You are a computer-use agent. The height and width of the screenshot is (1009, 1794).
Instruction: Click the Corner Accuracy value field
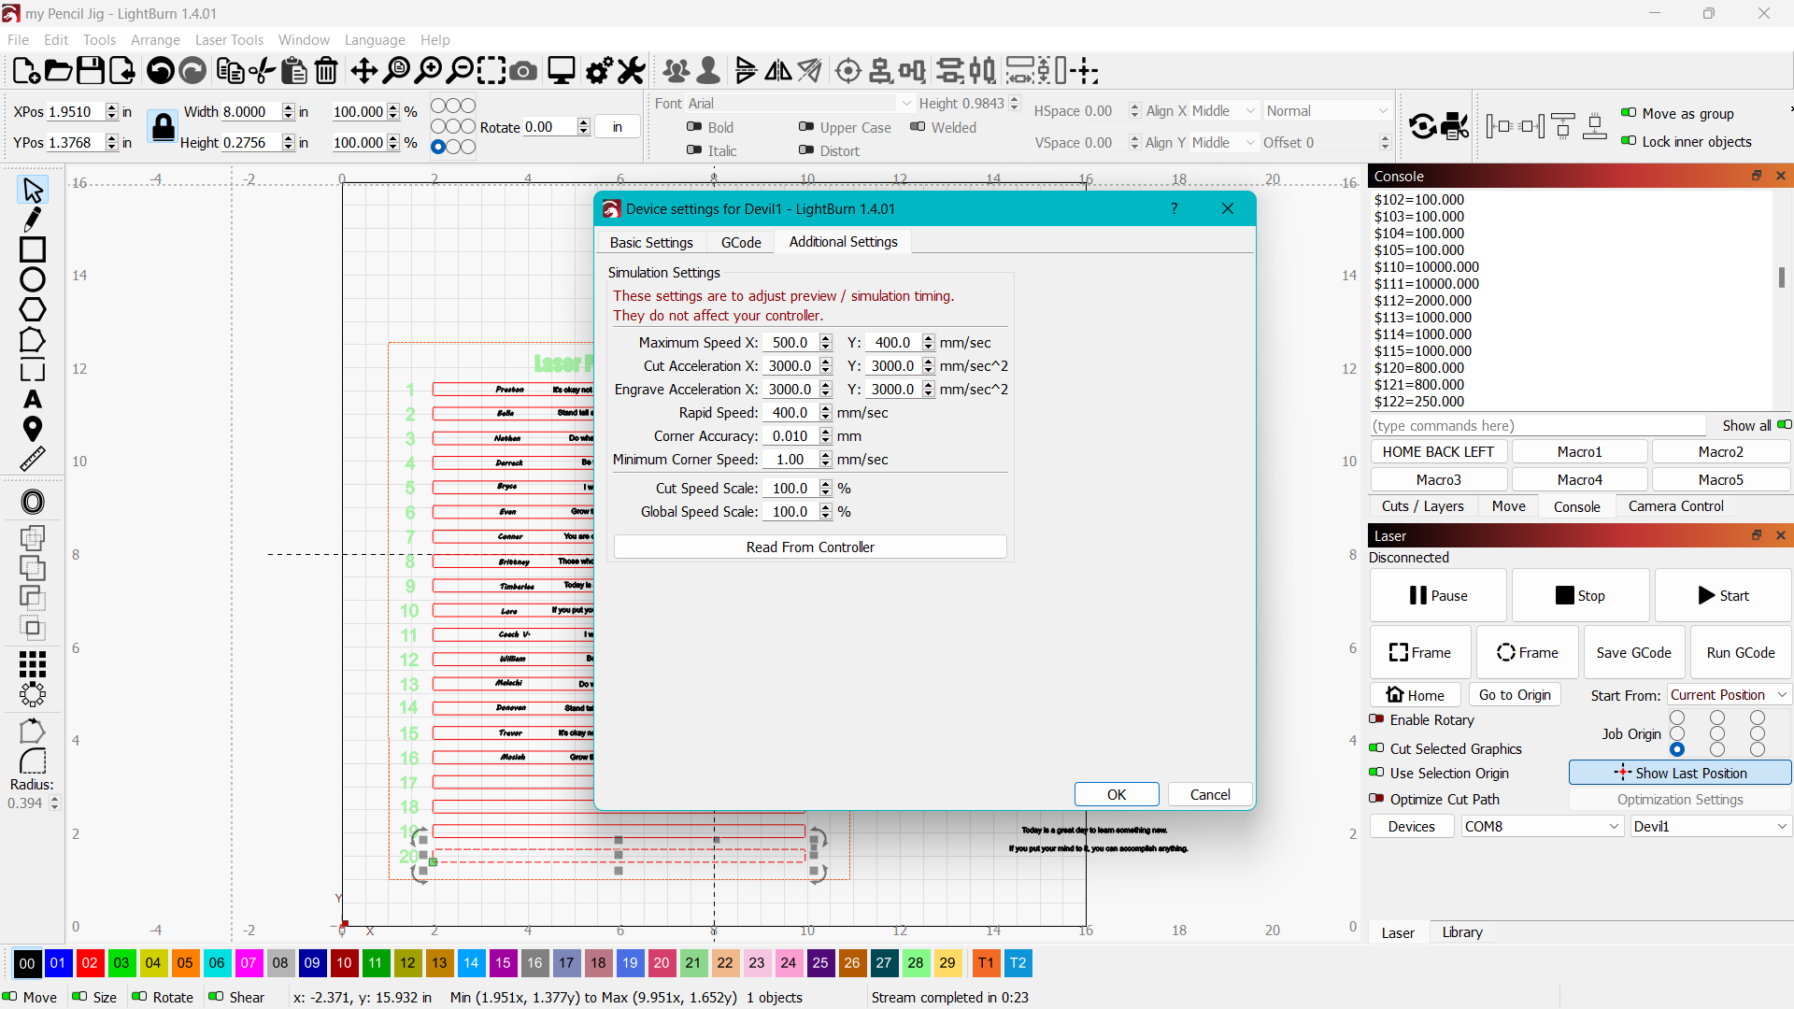[790, 436]
